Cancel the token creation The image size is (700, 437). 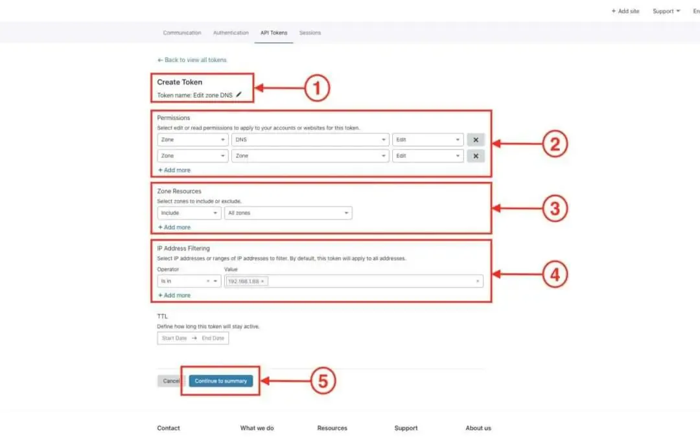coord(170,381)
